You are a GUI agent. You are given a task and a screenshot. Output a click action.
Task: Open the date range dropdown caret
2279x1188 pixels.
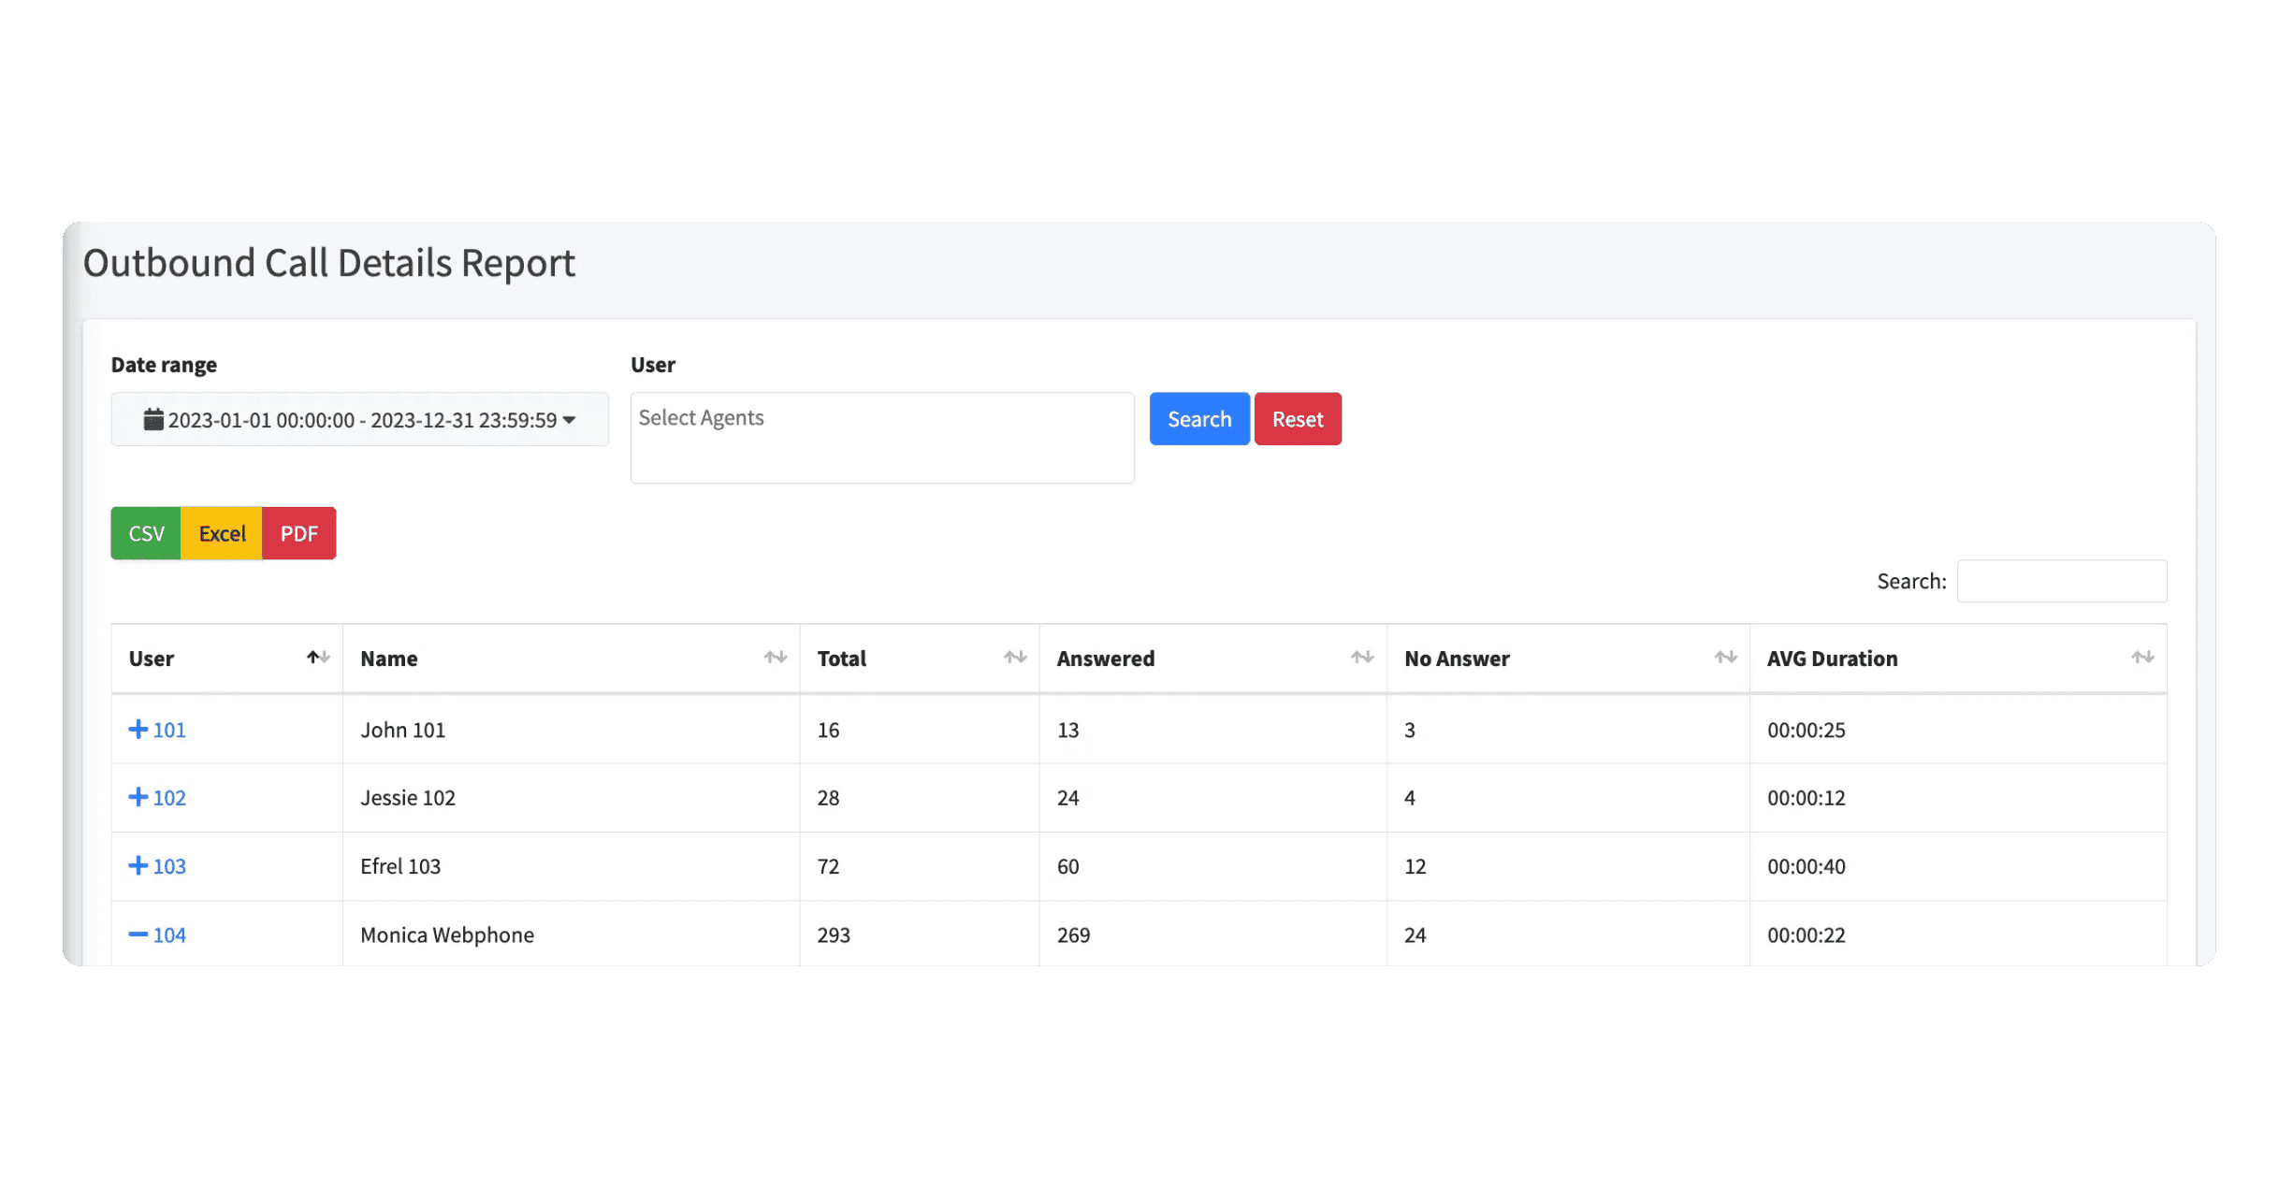[569, 420]
